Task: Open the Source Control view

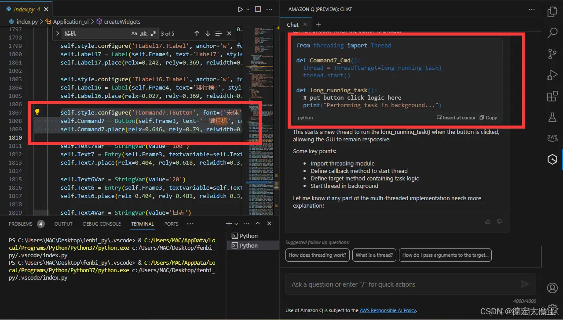Action: (552, 54)
